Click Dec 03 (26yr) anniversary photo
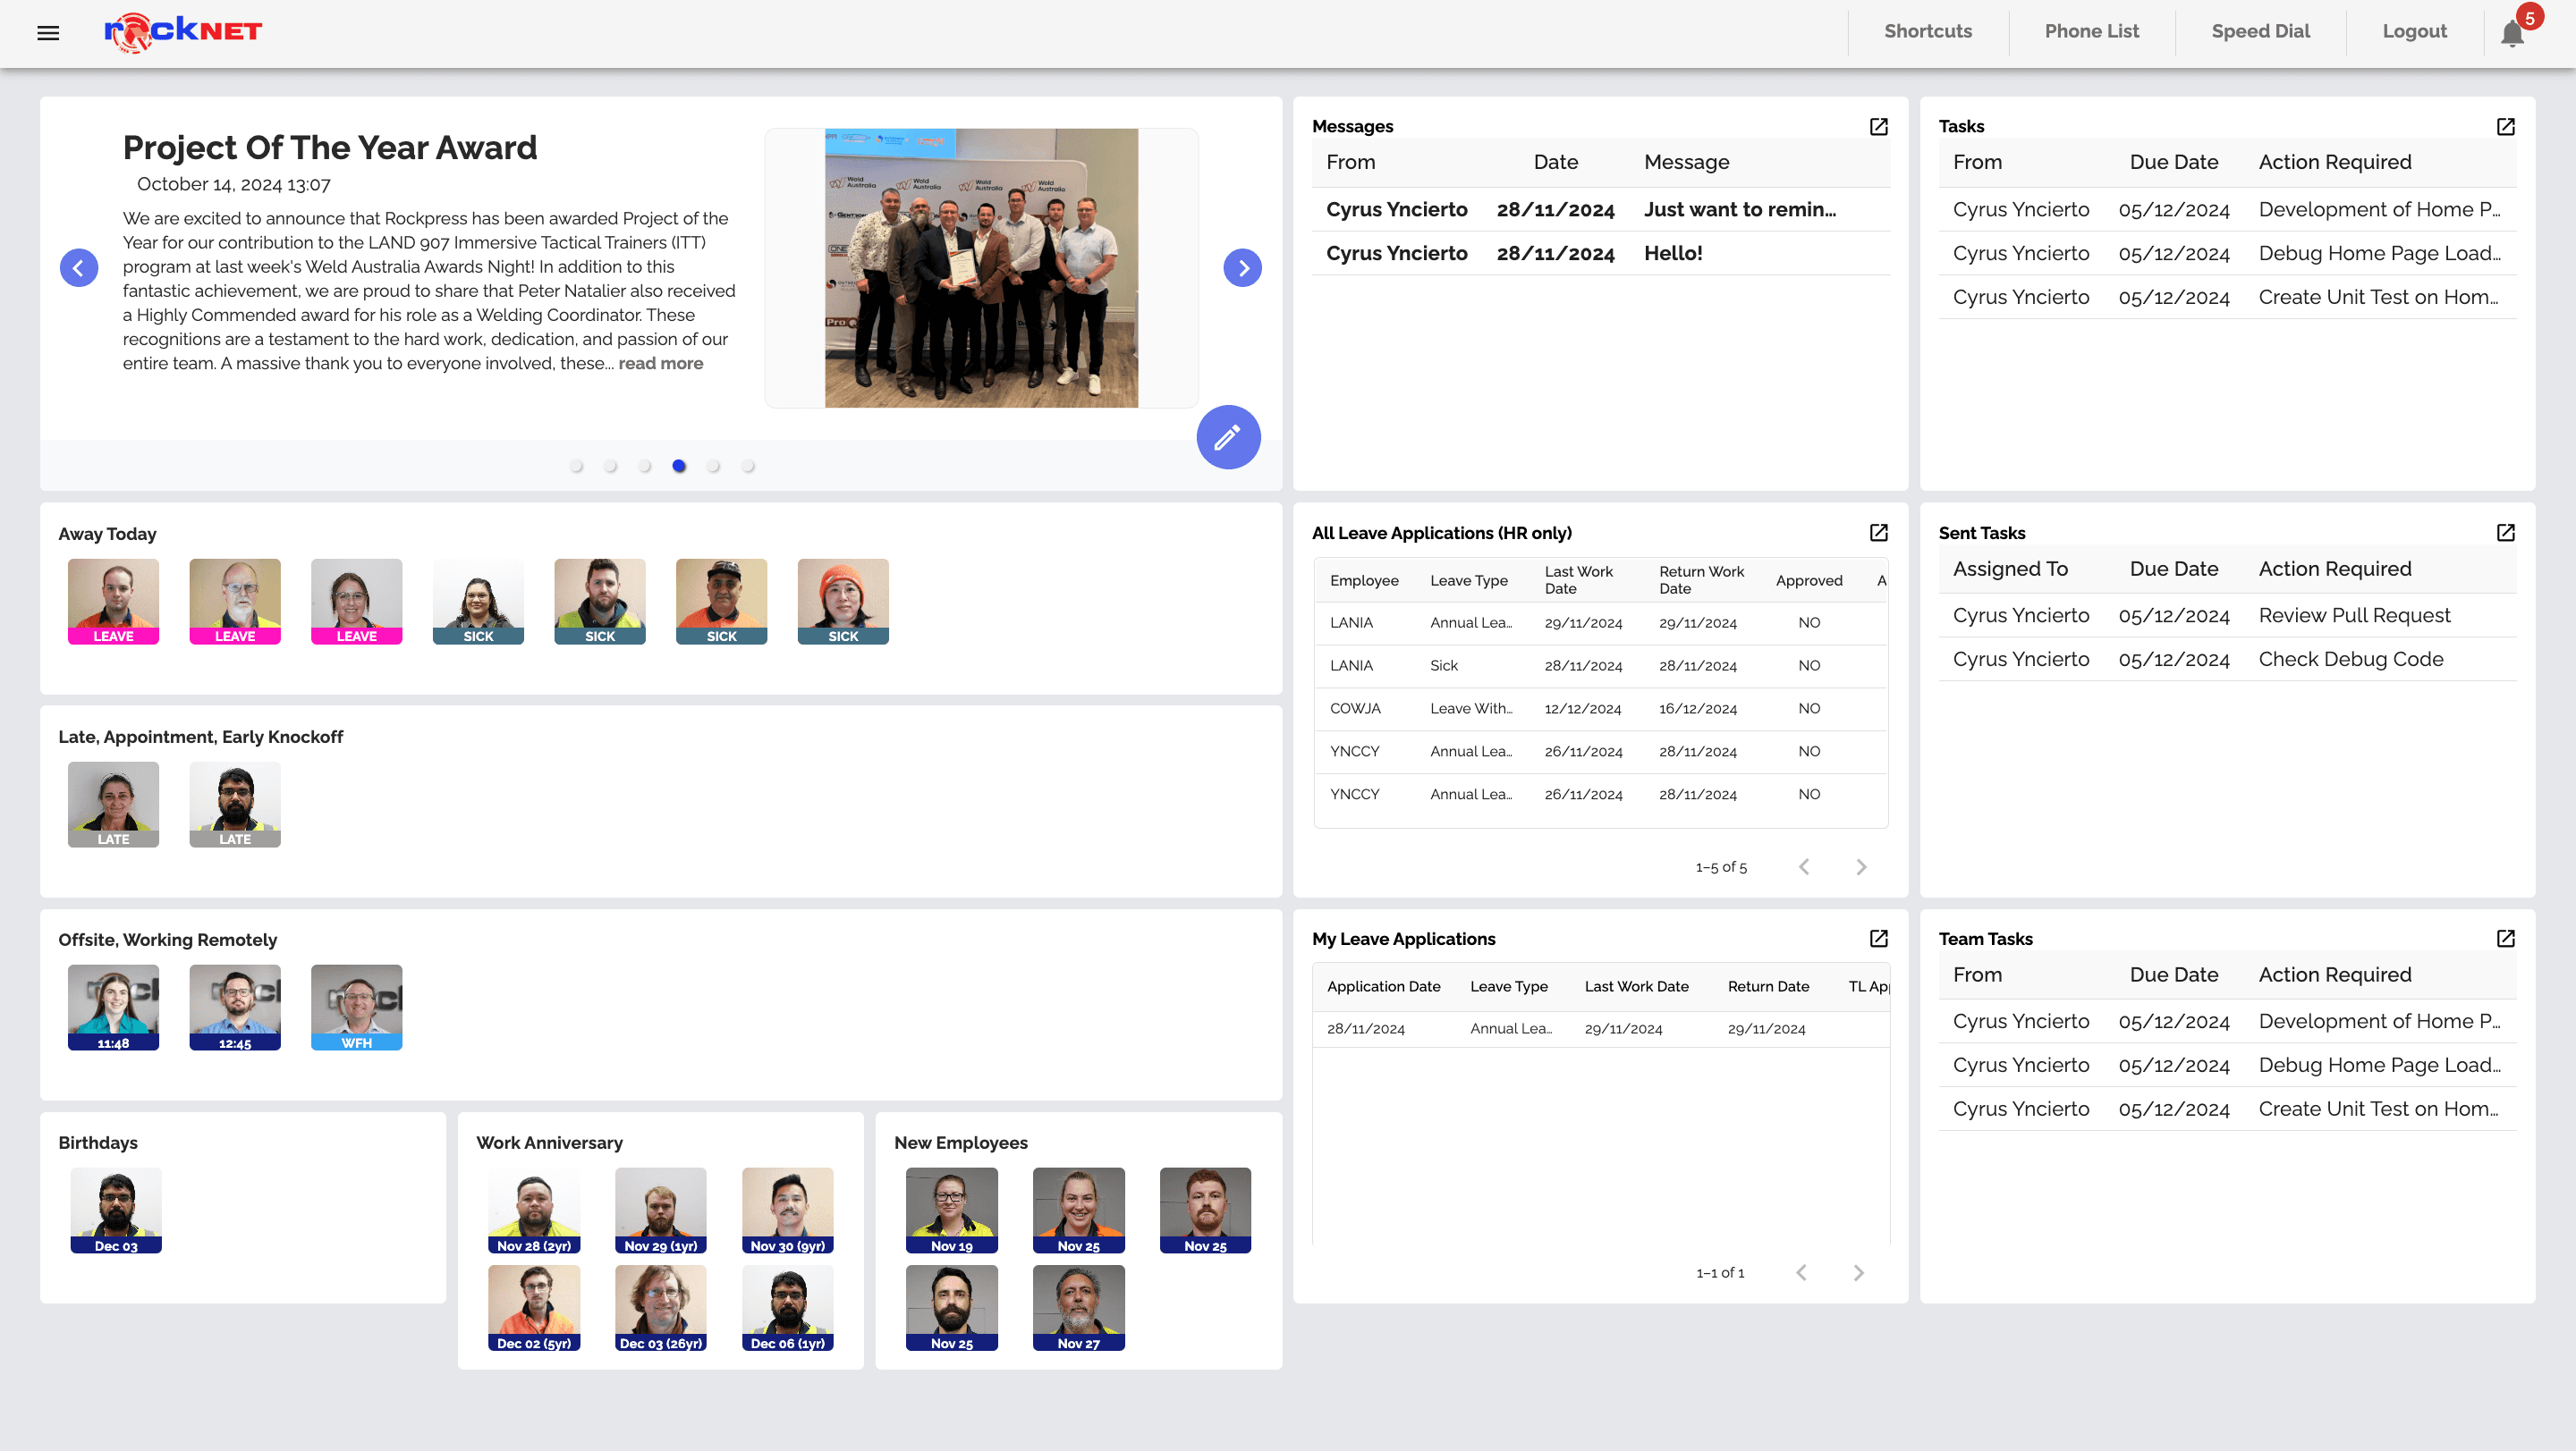Screen dimensions: 2576x1451 (661, 1308)
